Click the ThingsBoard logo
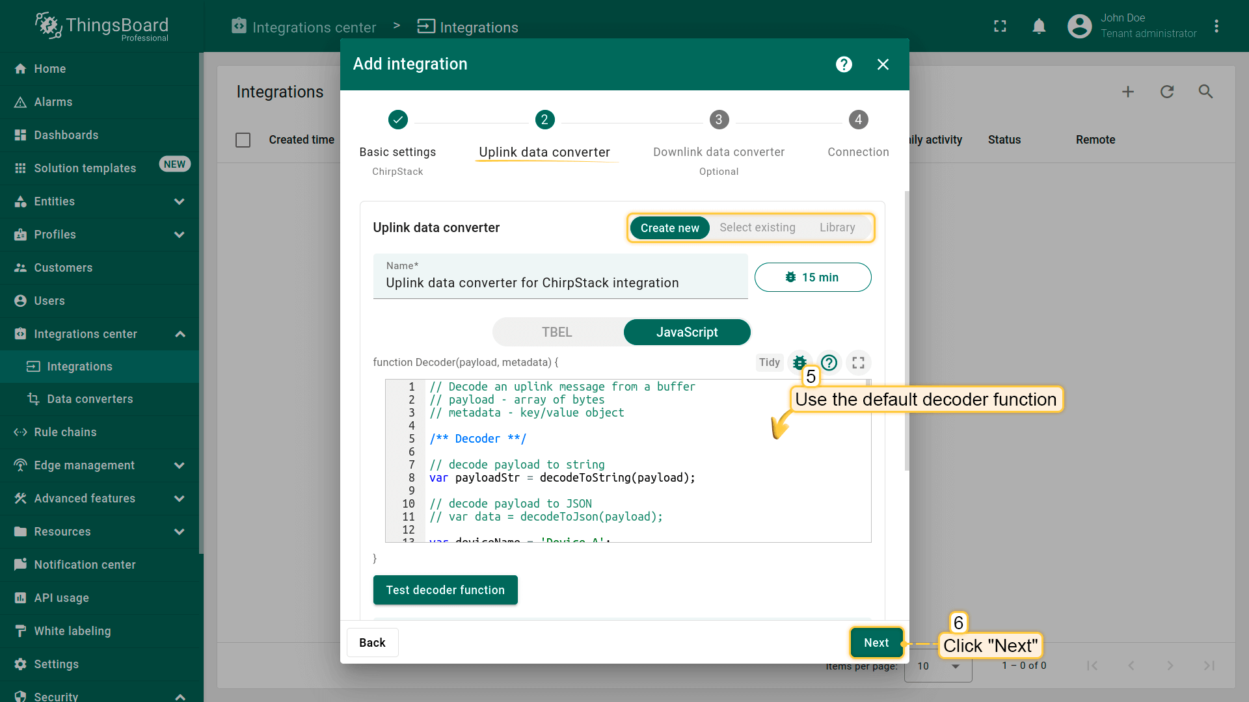Viewport: 1249px width, 702px height. [x=101, y=26]
